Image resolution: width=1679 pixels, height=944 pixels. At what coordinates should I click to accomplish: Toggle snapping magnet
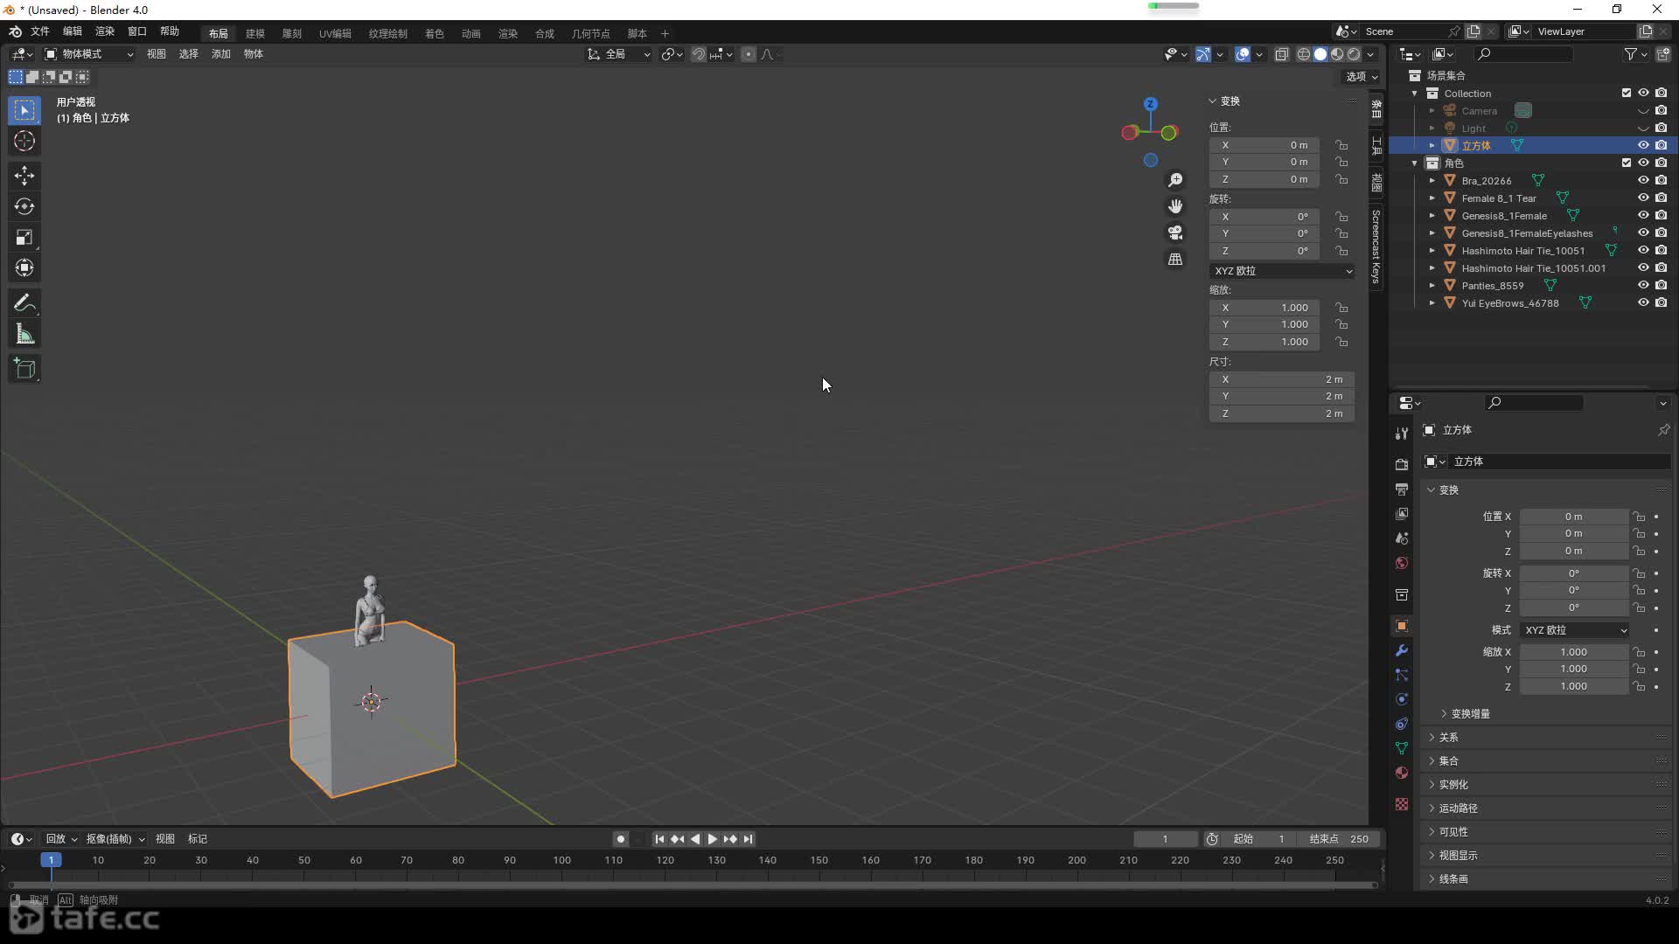(699, 54)
